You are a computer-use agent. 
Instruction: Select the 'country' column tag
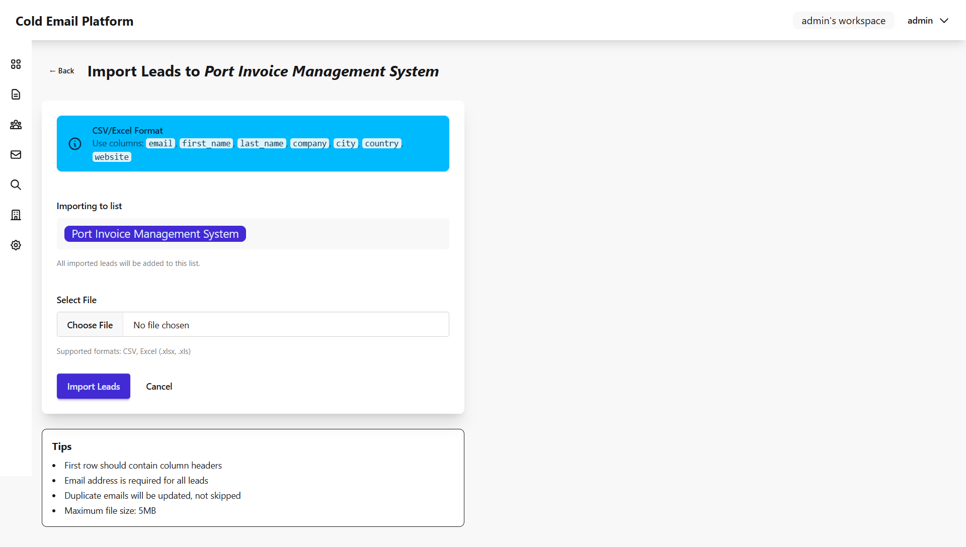click(382, 143)
